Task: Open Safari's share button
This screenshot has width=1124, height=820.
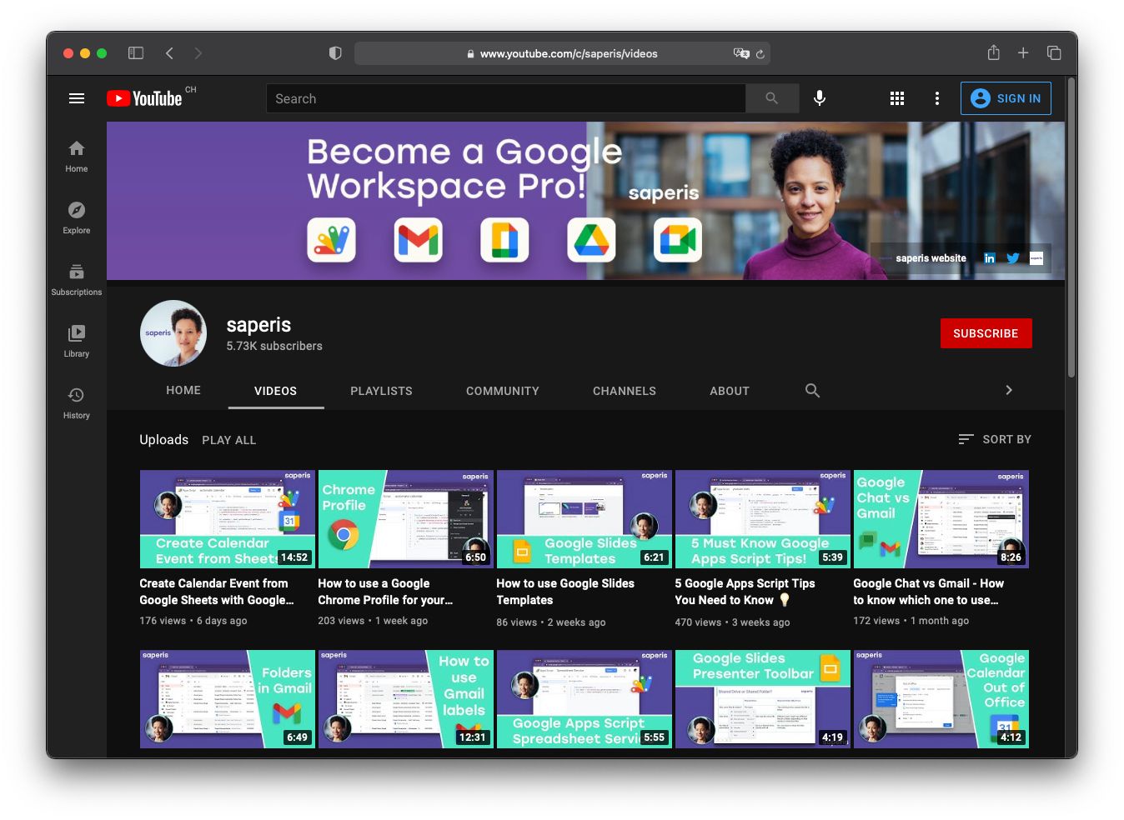Action: [x=994, y=52]
